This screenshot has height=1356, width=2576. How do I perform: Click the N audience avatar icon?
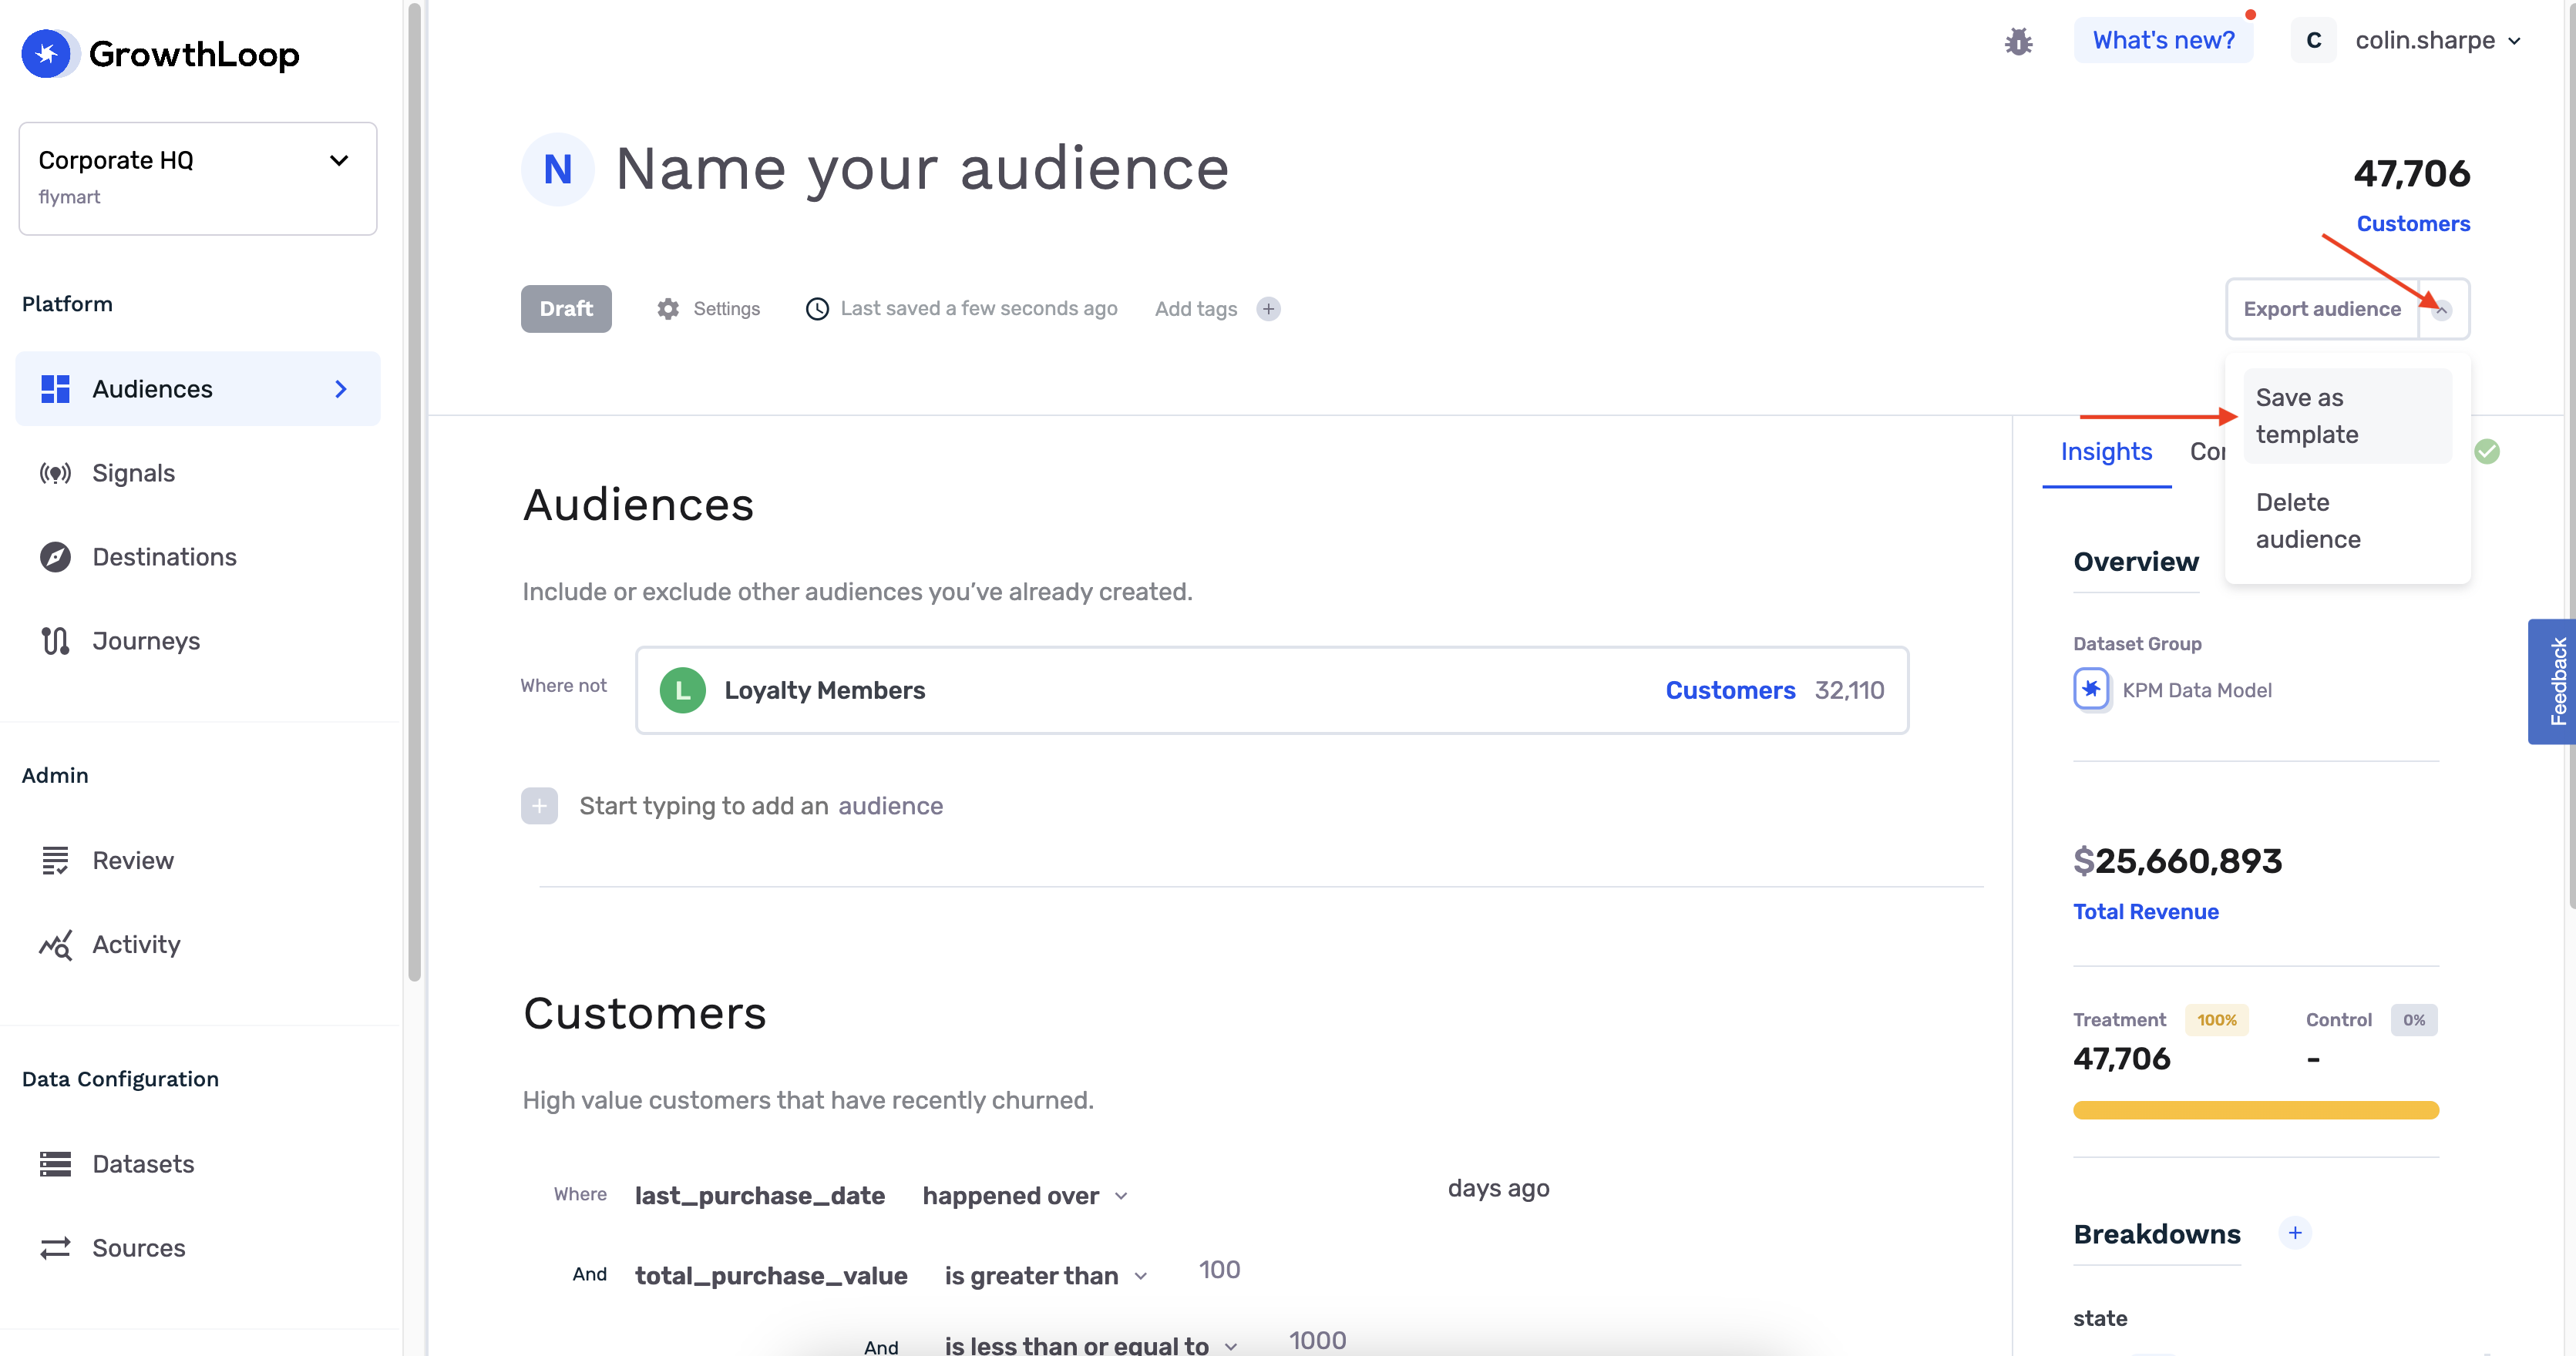[x=558, y=169]
